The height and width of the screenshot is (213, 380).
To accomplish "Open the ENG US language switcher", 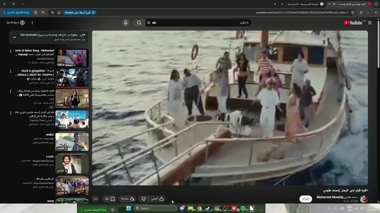I will (x=349, y=208).
